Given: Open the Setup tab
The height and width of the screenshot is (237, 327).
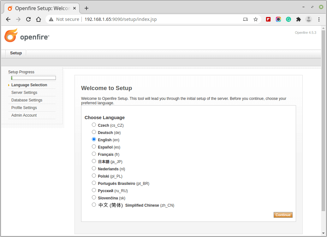Looking at the screenshot, I should (x=16, y=53).
